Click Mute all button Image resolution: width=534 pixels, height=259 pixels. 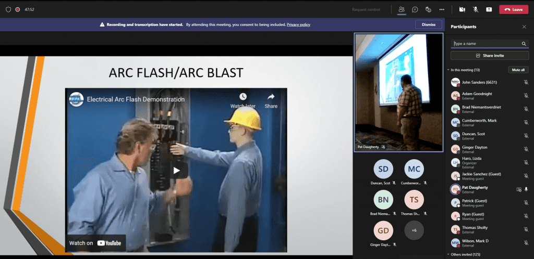point(518,70)
